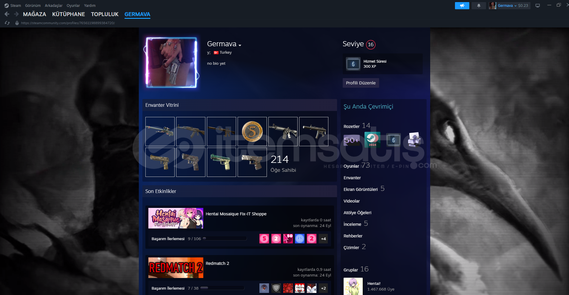Open the AWP sniper rifle showcase item
Viewport: 569px width, 295px height.
click(x=160, y=132)
